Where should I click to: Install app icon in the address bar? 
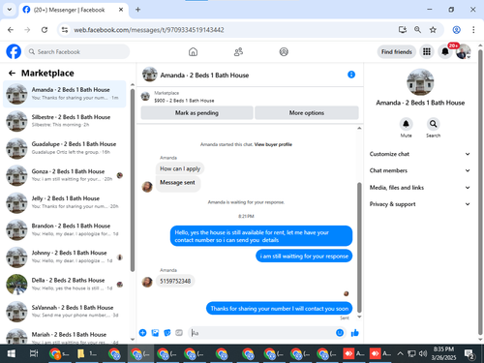click(x=402, y=30)
